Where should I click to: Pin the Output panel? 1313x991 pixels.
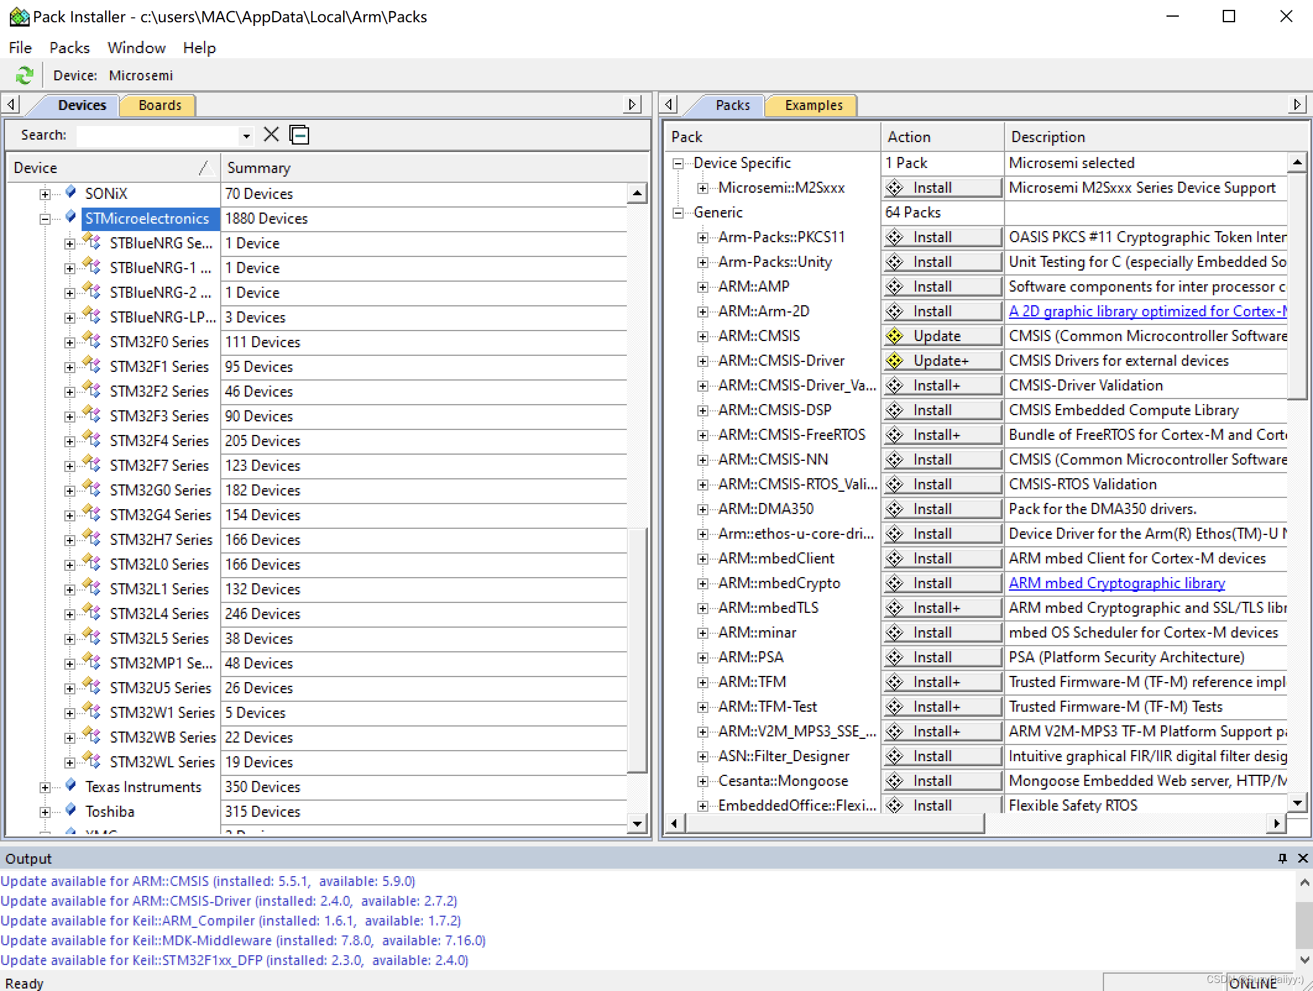pyautogui.click(x=1282, y=858)
